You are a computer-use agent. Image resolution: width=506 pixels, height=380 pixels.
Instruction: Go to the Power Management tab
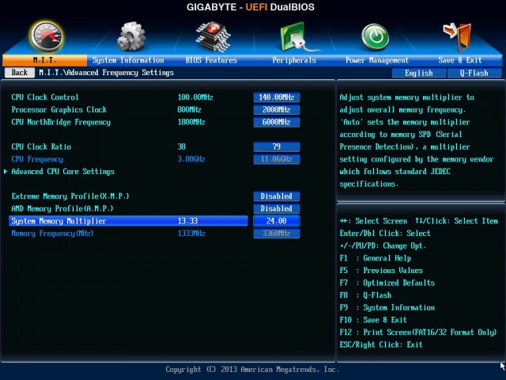pyautogui.click(x=377, y=60)
